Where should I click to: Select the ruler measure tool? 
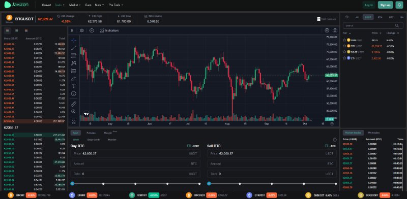[74, 104]
